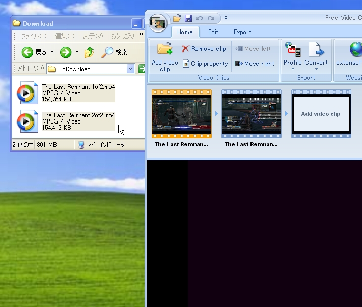Image resolution: width=362 pixels, height=307 pixels.
Task: Open 編集(E) menu in Download window
Action: (x=65, y=36)
